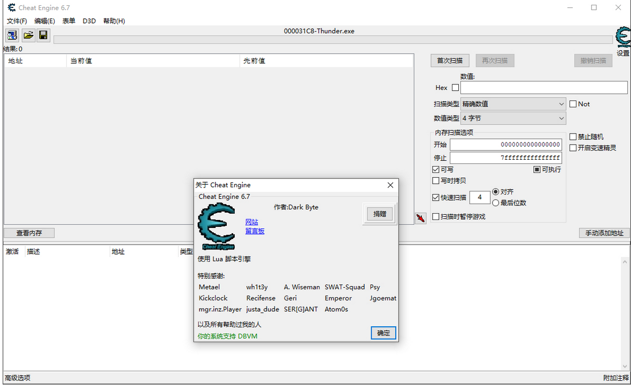Click the Cheat Engine title bar icon
Screen dimensions: 631x385
pyautogui.click(x=11, y=7)
